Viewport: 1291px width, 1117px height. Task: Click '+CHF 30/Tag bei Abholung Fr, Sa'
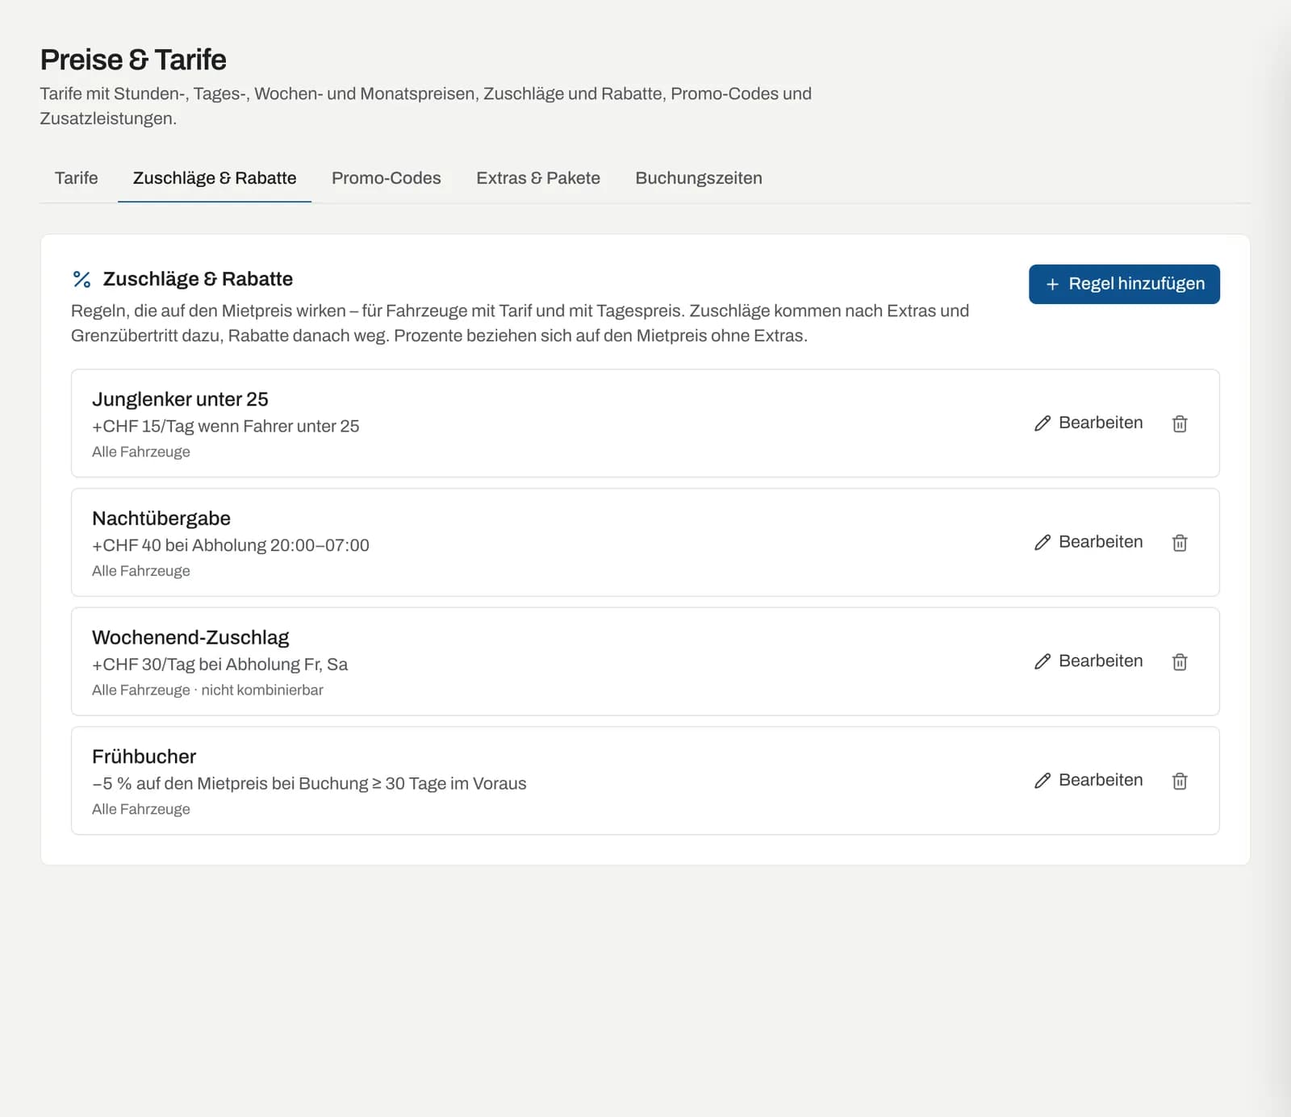coord(220,665)
